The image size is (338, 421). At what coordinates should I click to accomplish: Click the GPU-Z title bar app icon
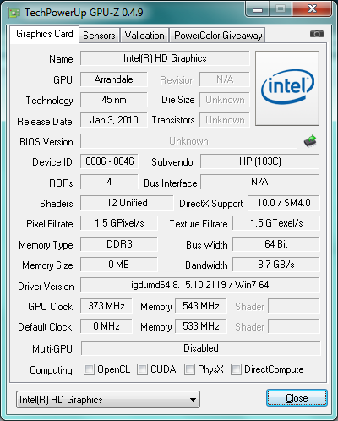(14, 13)
